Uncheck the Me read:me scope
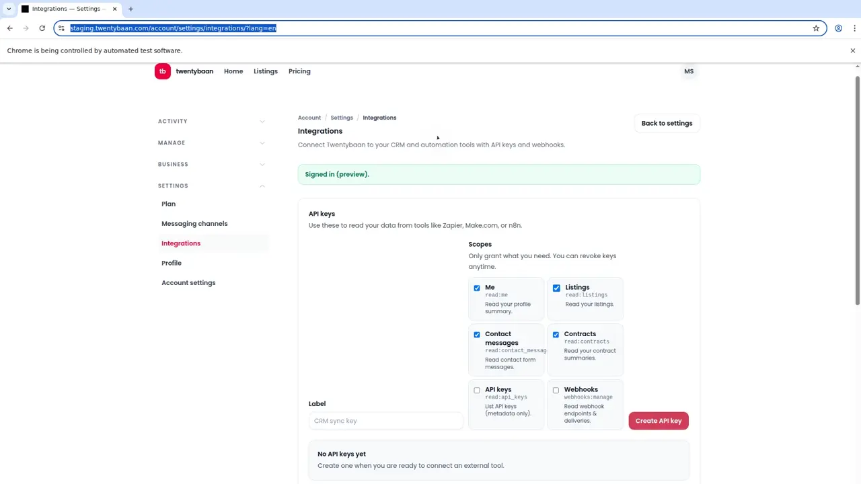 tap(477, 288)
